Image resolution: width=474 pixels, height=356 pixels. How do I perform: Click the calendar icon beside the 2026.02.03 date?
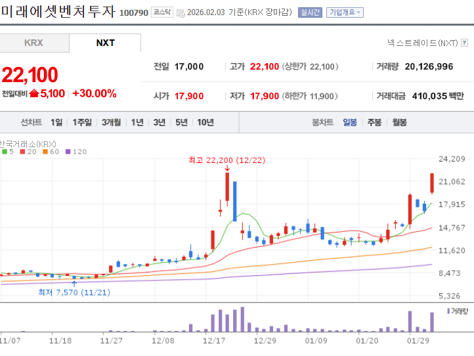[181, 13]
